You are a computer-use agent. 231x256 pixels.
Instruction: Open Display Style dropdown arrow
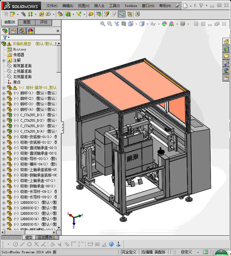pos(147,24)
